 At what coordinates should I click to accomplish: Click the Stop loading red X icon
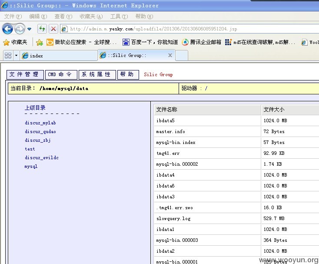click(53, 29)
